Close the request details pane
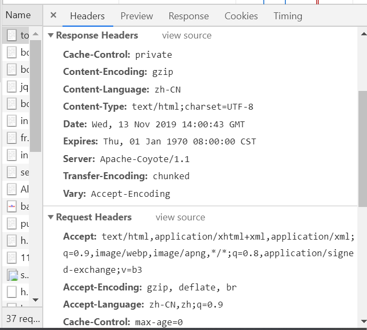 (x=53, y=16)
